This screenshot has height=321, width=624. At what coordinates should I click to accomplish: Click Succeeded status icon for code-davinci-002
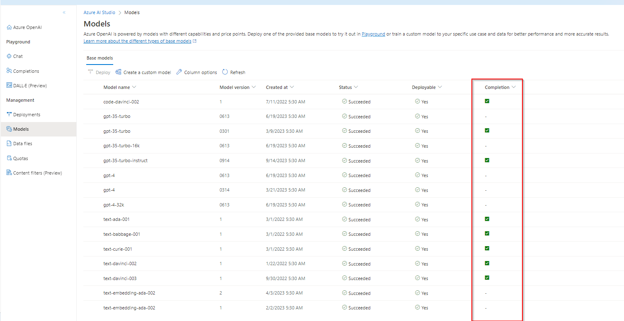(x=345, y=101)
